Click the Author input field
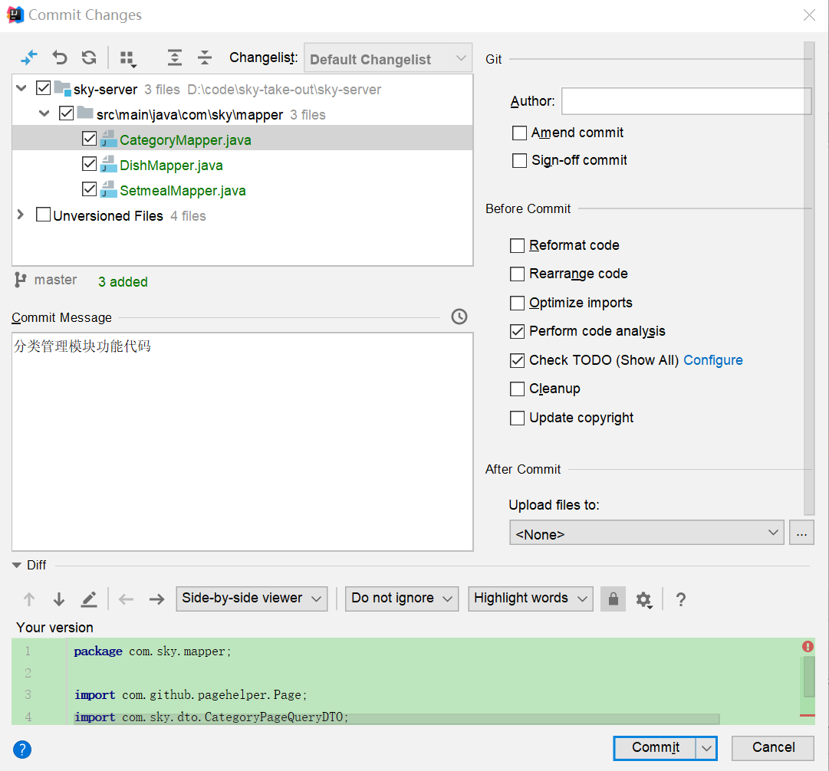The height and width of the screenshot is (771, 829). pyautogui.click(x=686, y=101)
